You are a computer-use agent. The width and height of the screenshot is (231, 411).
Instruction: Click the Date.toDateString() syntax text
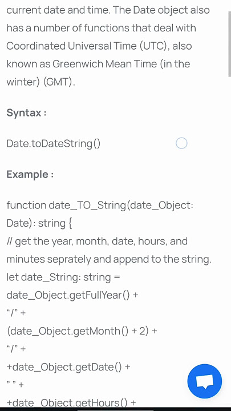coord(54,144)
